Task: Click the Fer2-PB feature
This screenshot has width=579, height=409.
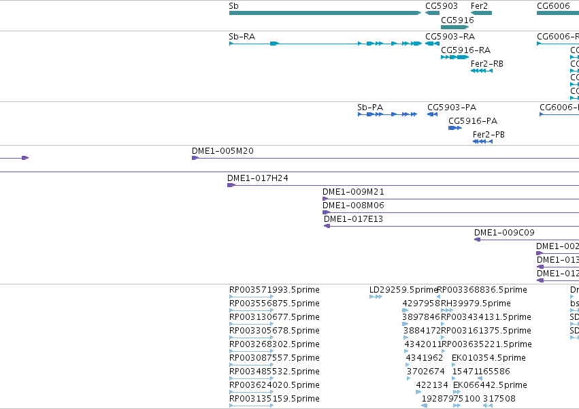Action: (x=482, y=142)
